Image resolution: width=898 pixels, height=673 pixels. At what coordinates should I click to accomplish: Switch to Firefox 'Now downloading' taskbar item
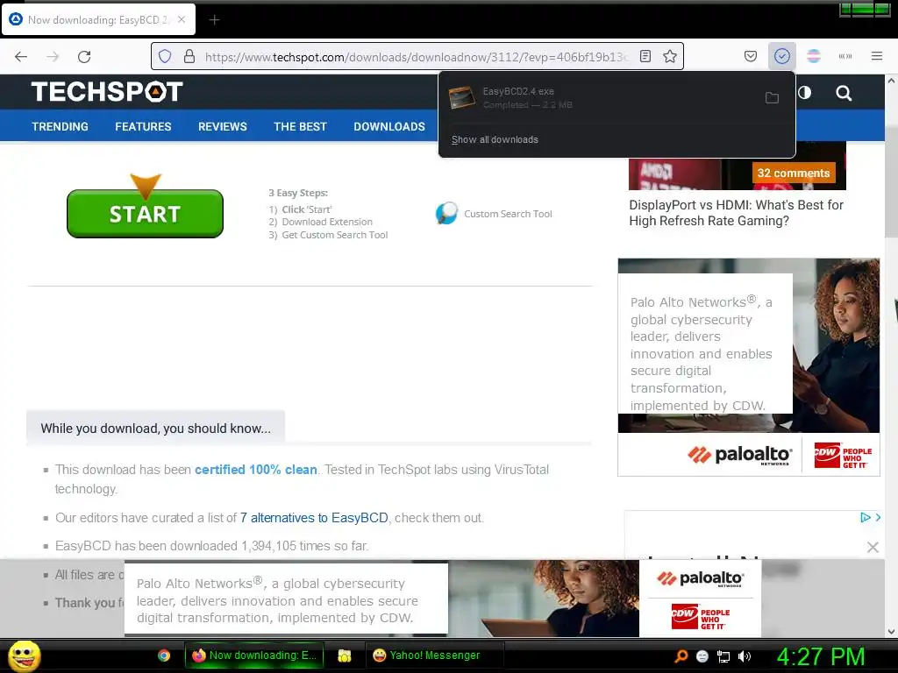(x=254, y=655)
